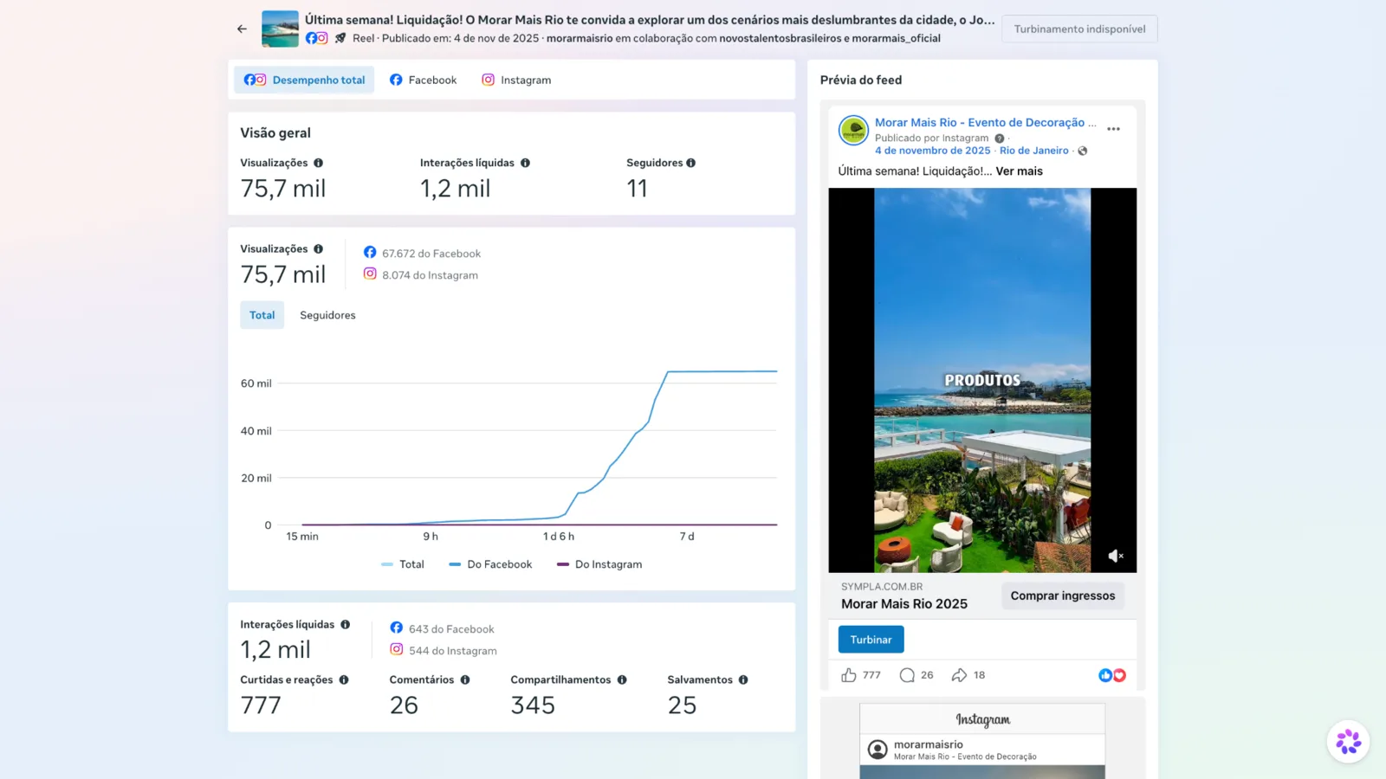Click the Comprar ingressos button
The width and height of the screenshot is (1386, 779).
[x=1063, y=596]
